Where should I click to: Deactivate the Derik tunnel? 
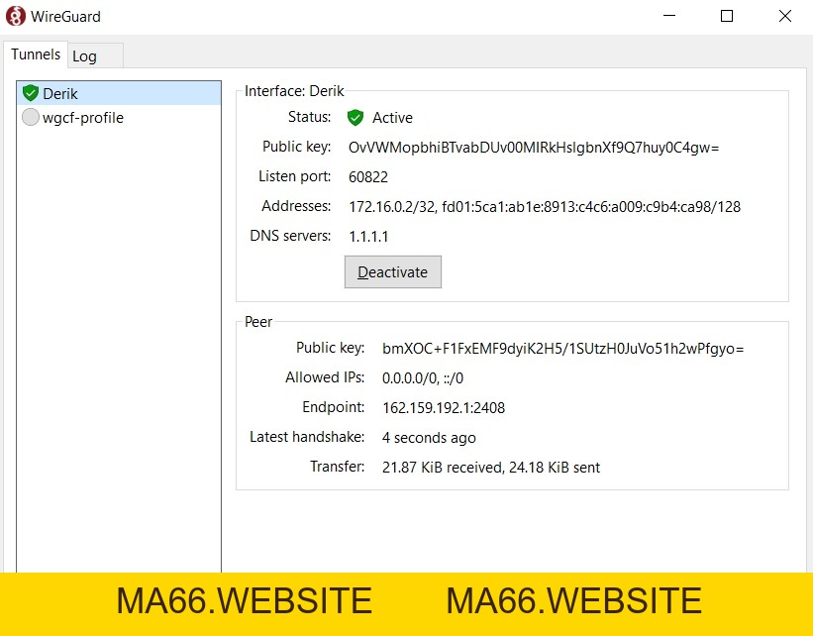(x=393, y=271)
